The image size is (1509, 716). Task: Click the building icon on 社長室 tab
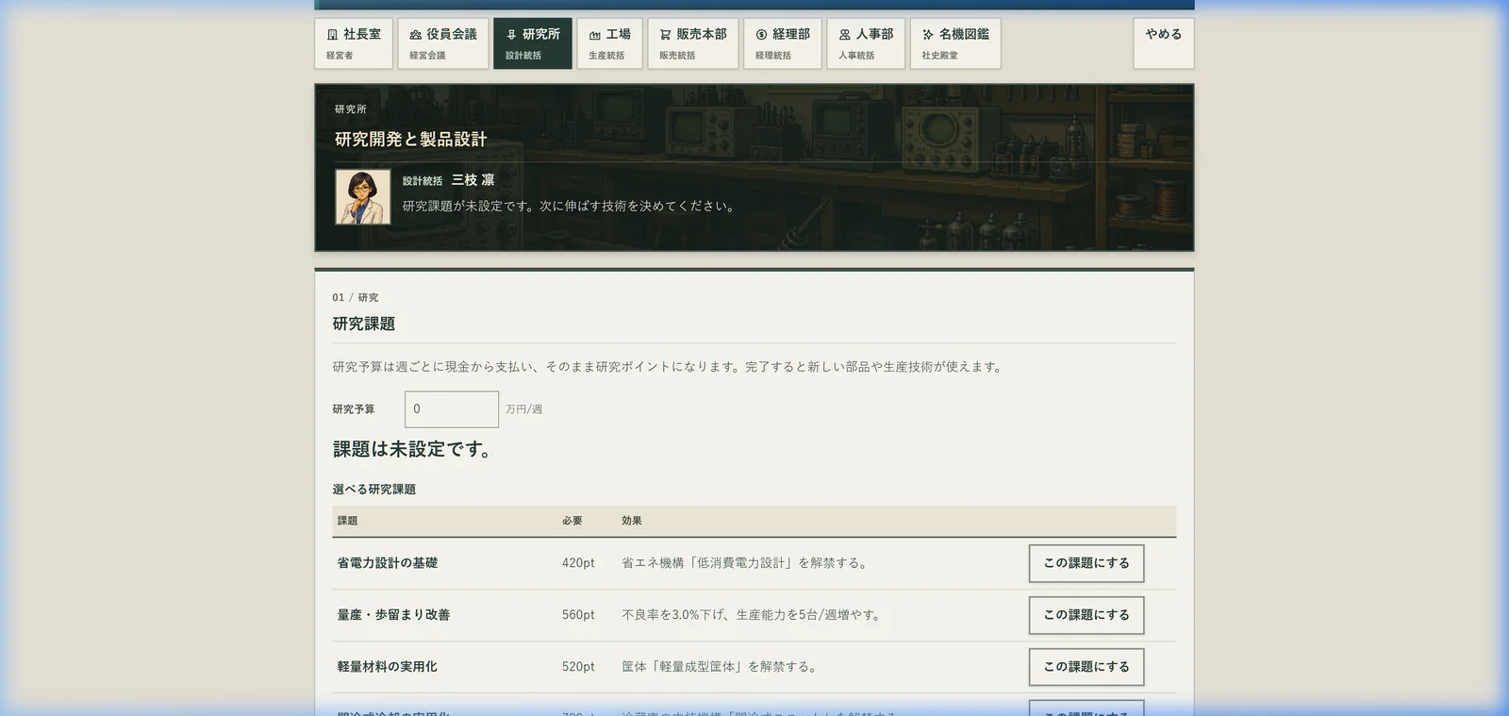[x=332, y=35]
